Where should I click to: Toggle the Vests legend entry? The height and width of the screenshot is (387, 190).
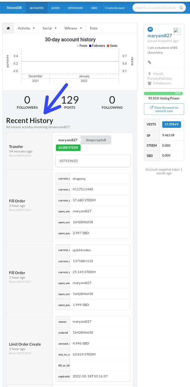112,46
